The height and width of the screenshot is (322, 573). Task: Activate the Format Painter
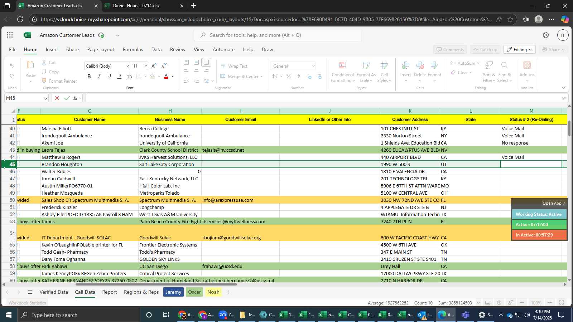pos(59,81)
